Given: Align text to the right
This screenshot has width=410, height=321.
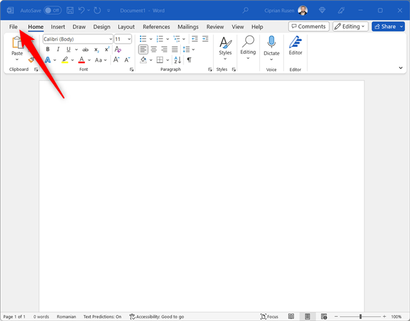Looking at the screenshot, I should [165, 49].
